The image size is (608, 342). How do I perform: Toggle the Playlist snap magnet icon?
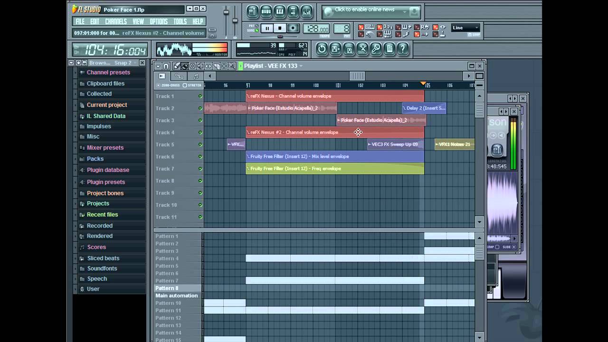[x=166, y=66]
